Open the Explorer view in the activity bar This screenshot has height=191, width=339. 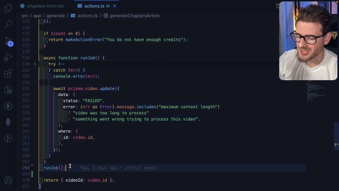tap(8, 8)
